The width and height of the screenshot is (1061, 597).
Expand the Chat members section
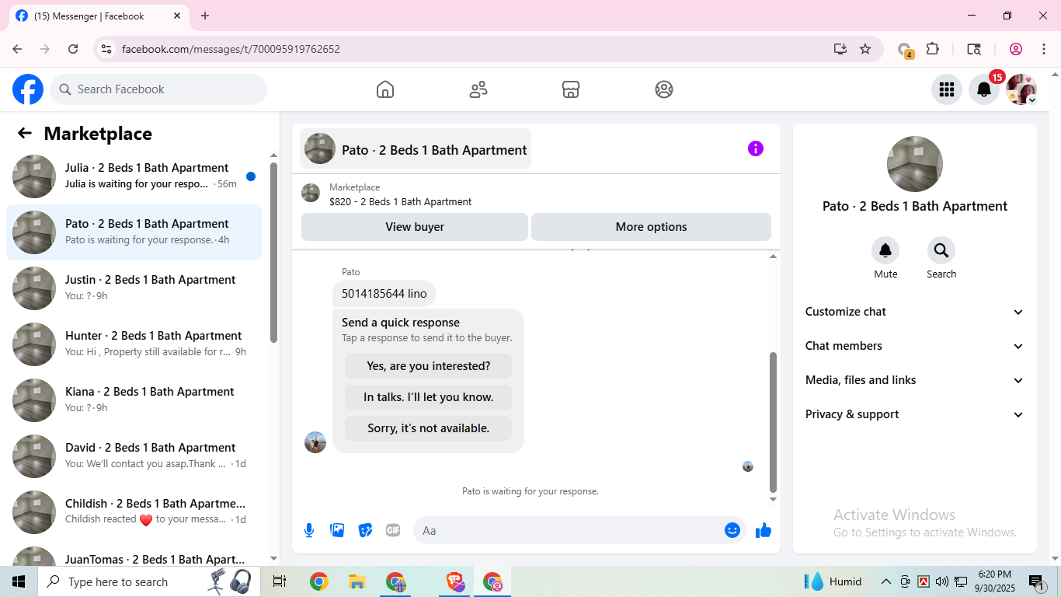(x=915, y=346)
